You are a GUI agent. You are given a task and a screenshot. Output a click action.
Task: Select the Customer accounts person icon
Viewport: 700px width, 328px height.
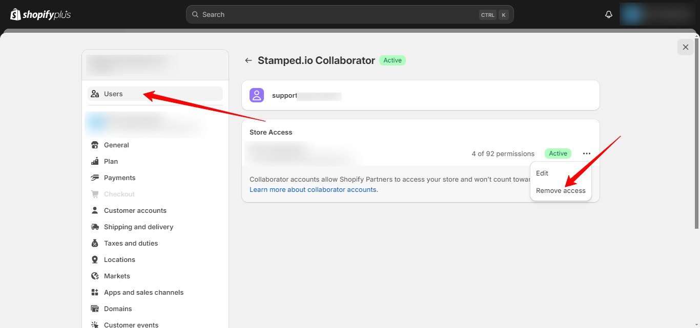click(x=95, y=210)
